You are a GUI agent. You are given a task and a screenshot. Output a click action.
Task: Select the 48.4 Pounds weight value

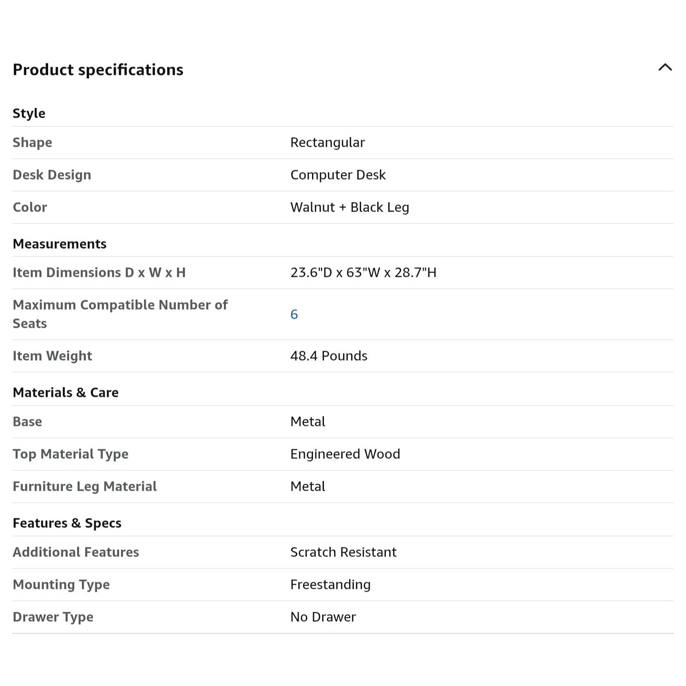pos(329,356)
